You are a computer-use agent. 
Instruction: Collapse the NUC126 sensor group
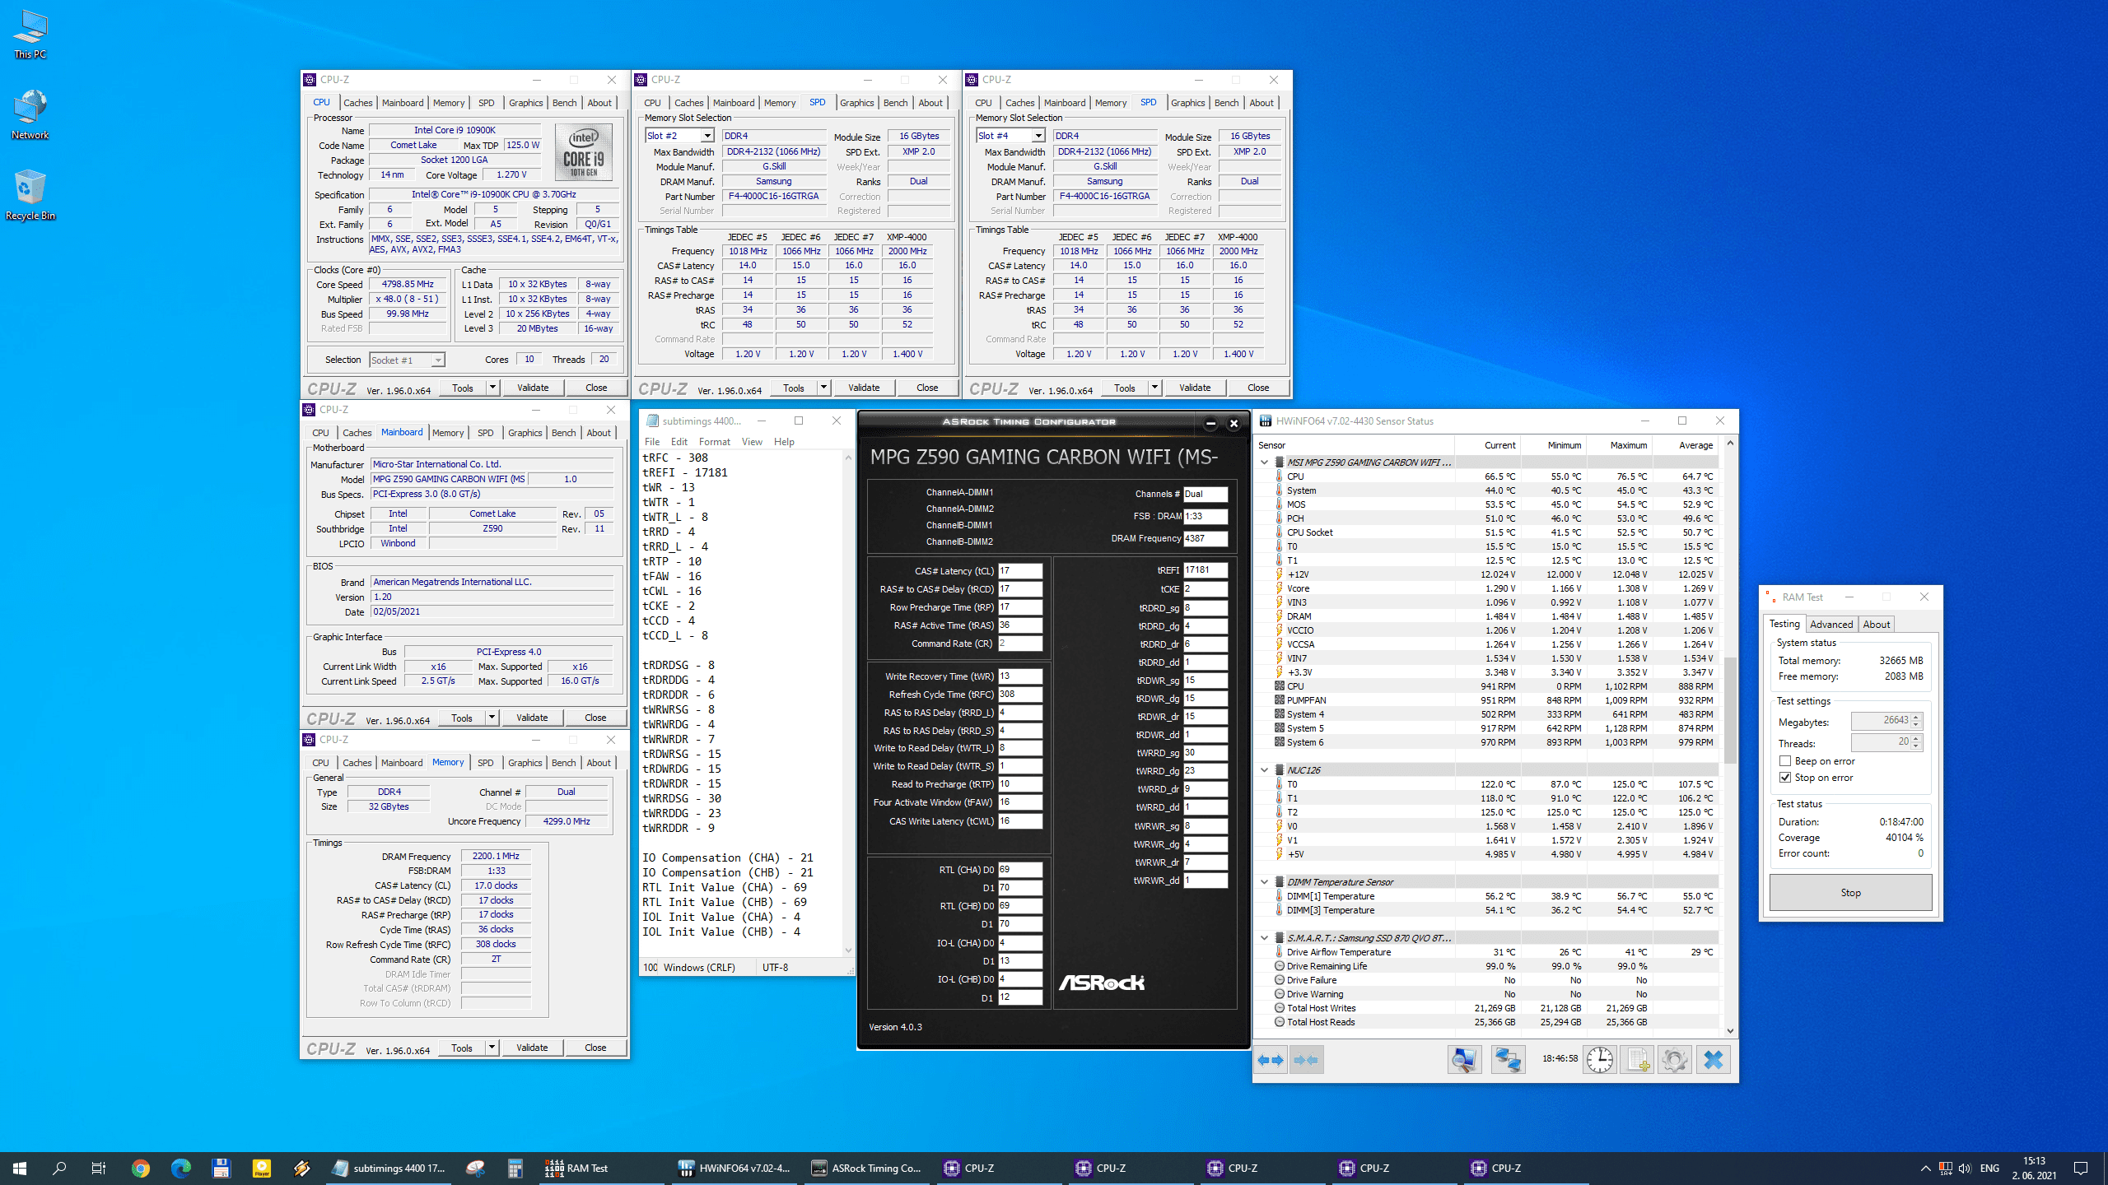1265,770
